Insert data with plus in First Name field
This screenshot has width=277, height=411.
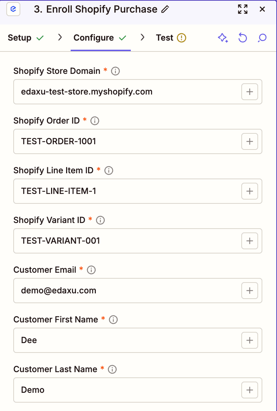coord(250,340)
